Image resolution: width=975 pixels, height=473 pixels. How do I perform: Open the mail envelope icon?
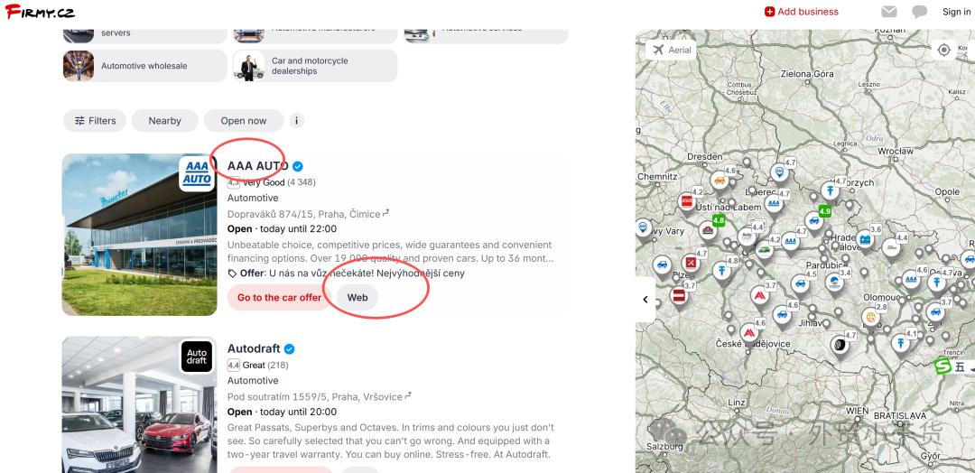click(889, 12)
